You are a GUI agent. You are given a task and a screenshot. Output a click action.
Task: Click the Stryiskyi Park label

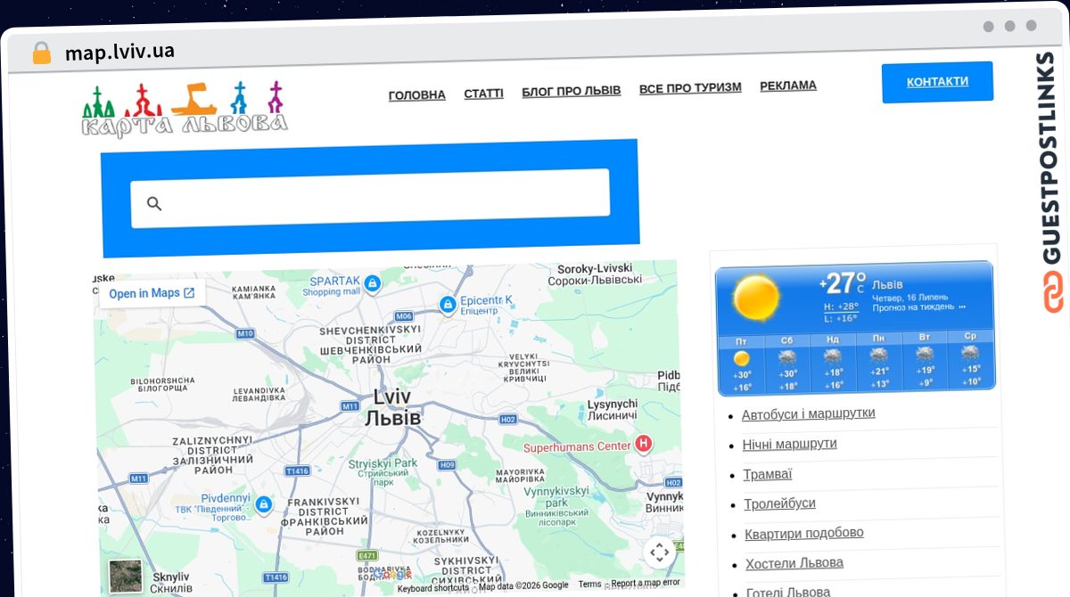click(383, 472)
